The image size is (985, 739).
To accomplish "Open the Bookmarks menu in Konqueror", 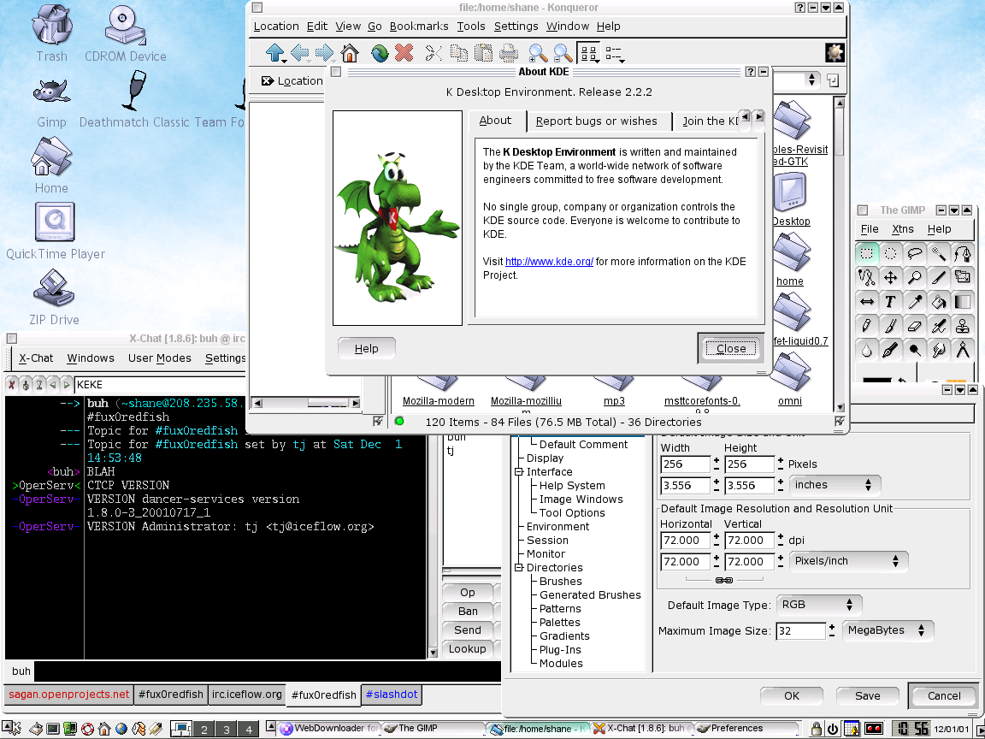I will tap(419, 26).
